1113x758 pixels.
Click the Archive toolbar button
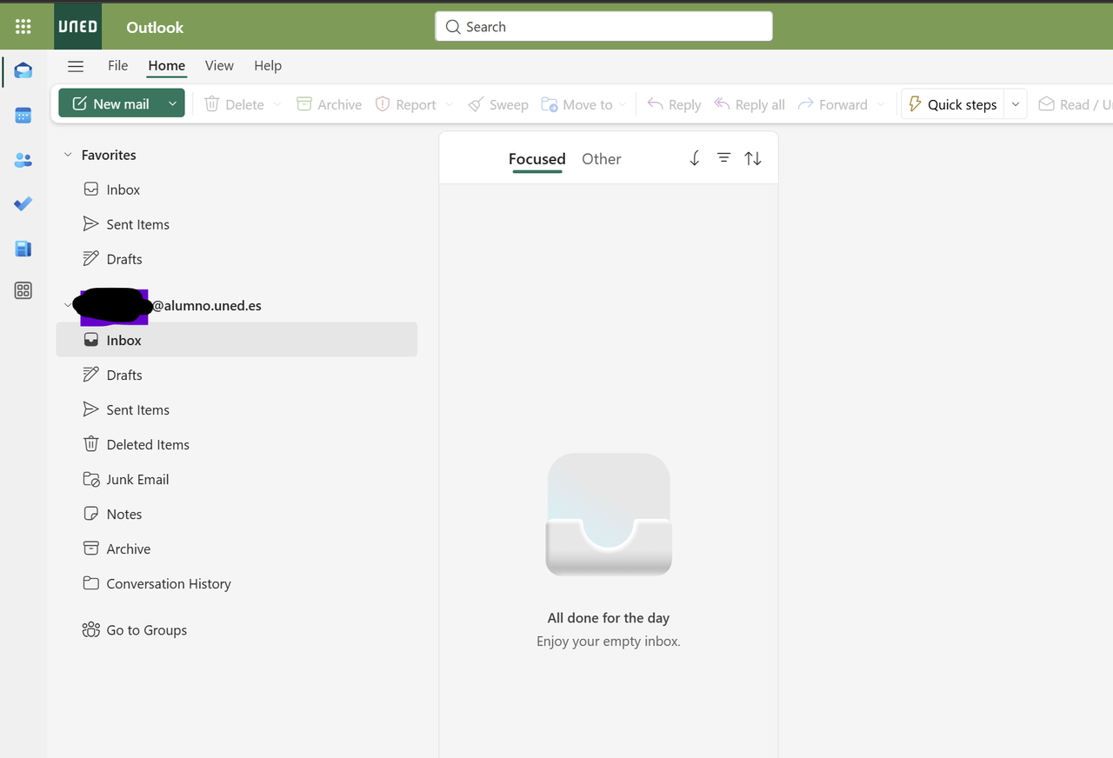[329, 104]
